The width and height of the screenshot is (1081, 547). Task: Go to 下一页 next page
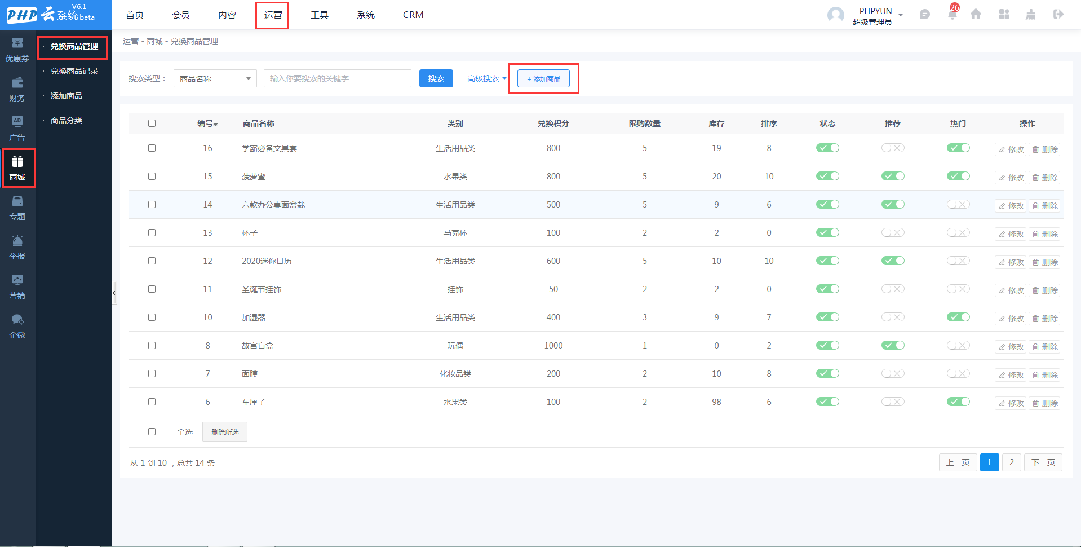click(1043, 462)
